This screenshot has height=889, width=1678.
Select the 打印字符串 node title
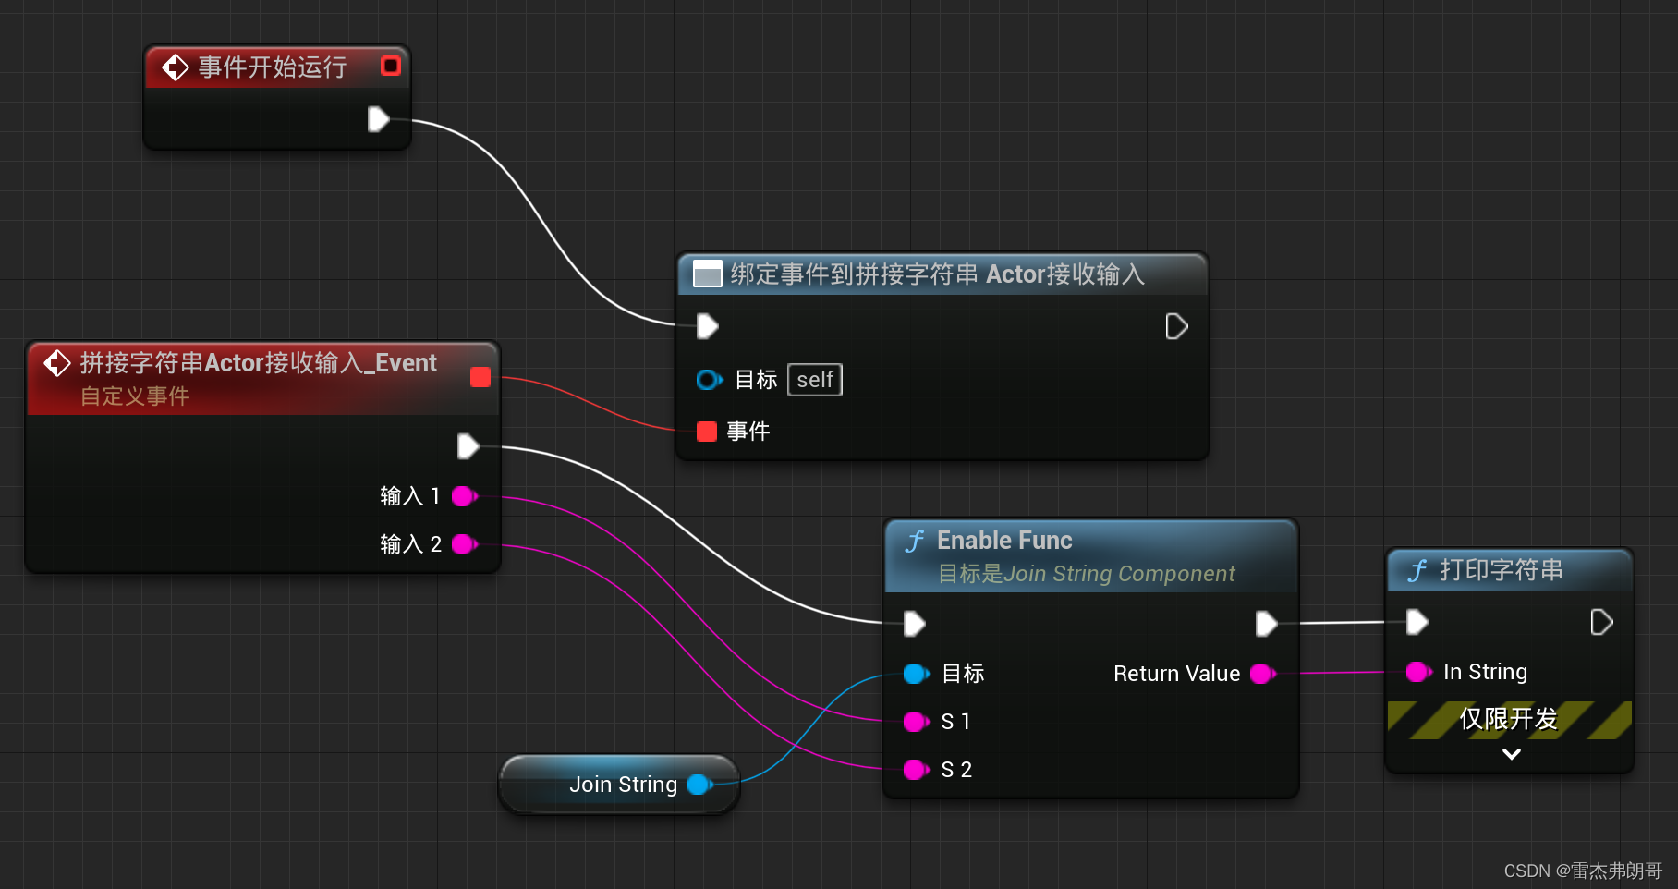[1502, 570]
